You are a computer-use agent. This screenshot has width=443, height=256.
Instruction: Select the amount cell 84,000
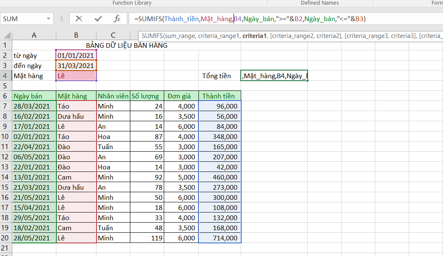tap(220, 127)
